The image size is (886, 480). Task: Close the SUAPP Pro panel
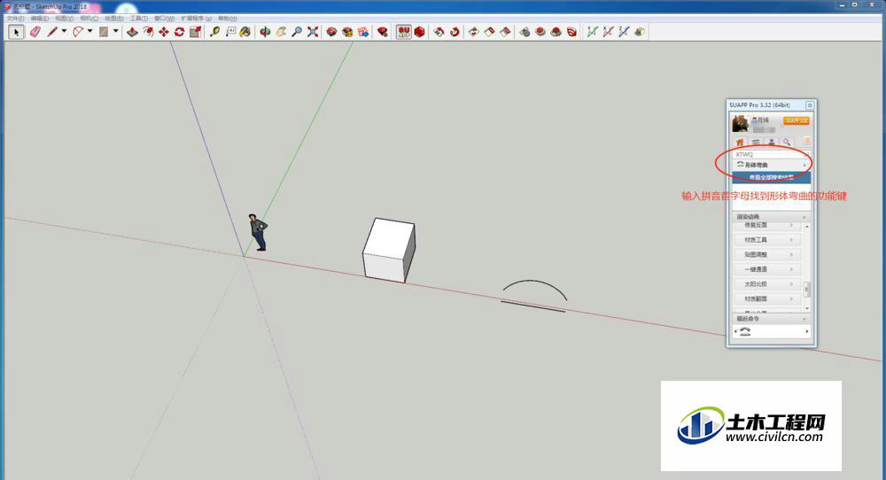(810, 105)
